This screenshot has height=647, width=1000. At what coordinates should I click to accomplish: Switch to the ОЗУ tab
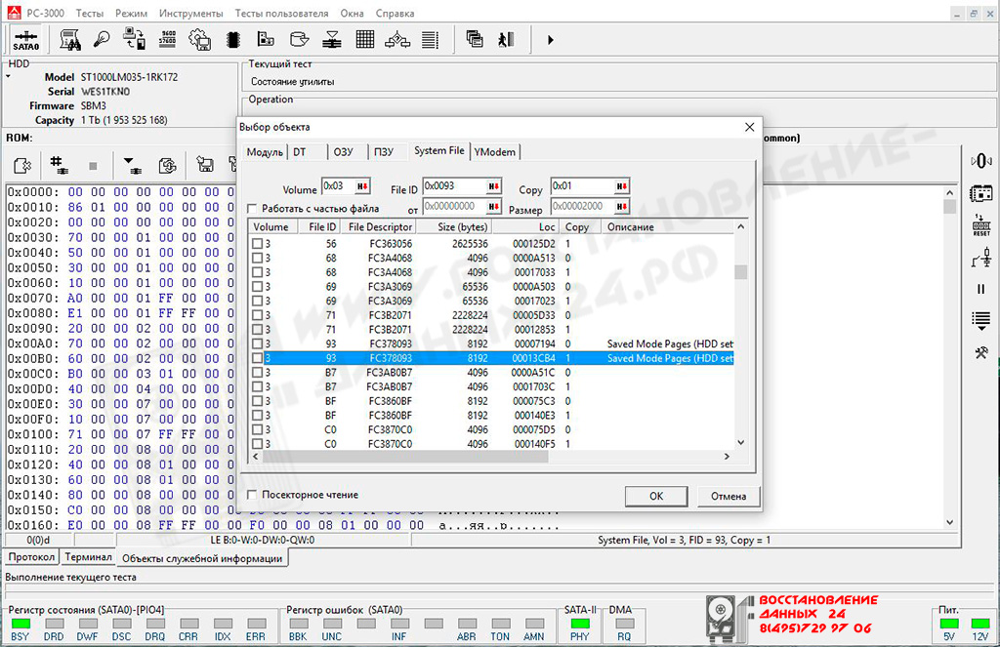(x=343, y=151)
